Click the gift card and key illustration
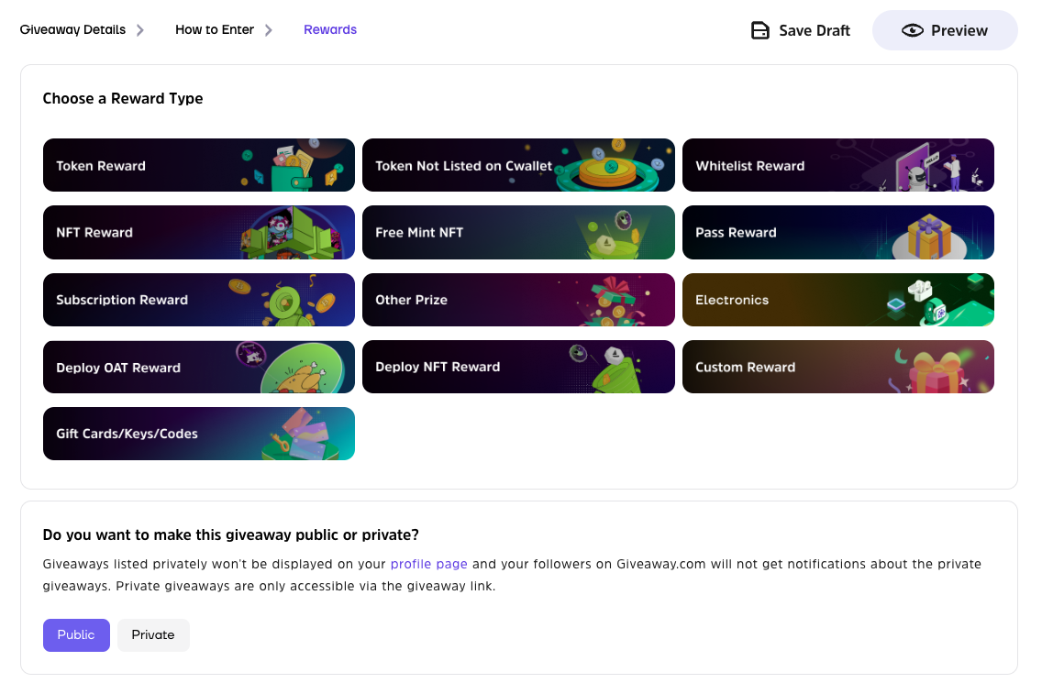Viewport: 1042px width, 694px height. tap(303, 435)
